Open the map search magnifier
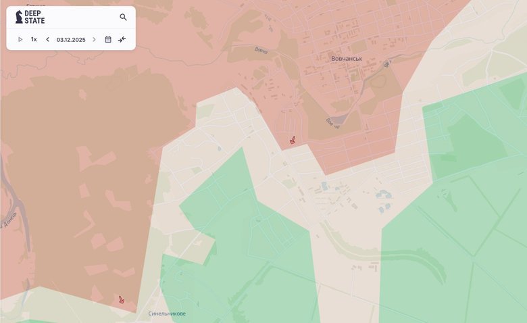 (x=123, y=18)
